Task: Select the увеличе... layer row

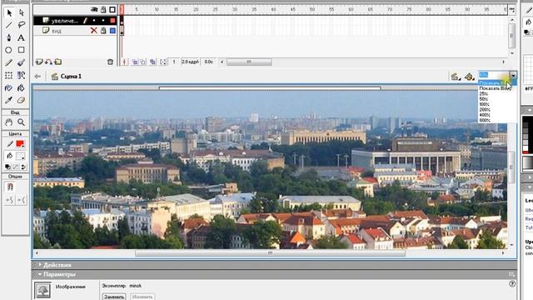Action: (75, 21)
